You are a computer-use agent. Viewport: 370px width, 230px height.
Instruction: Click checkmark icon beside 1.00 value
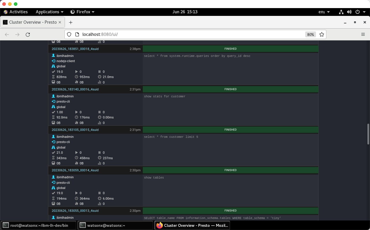click(53, 112)
